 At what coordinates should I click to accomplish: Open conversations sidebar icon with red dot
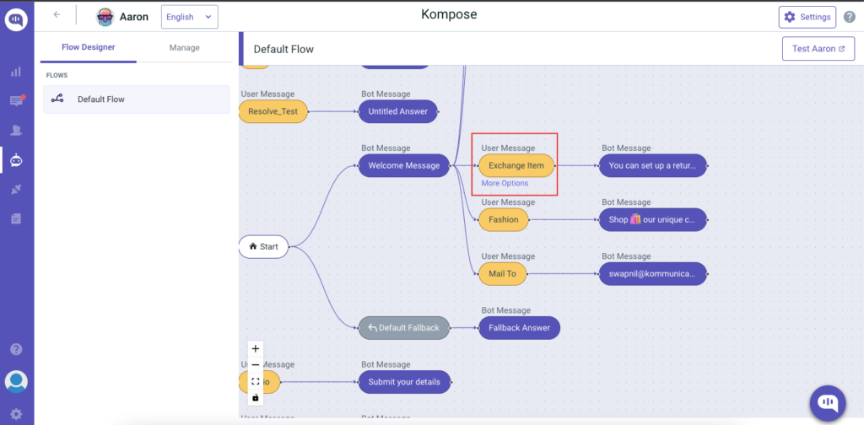pos(17,100)
